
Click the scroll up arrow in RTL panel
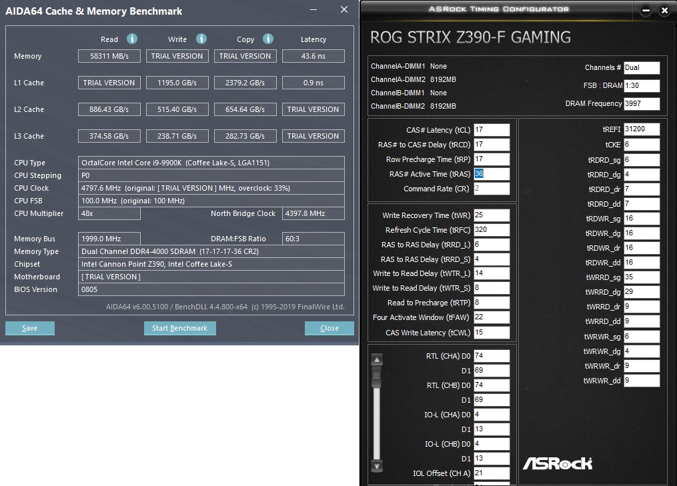pyautogui.click(x=377, y=359)
